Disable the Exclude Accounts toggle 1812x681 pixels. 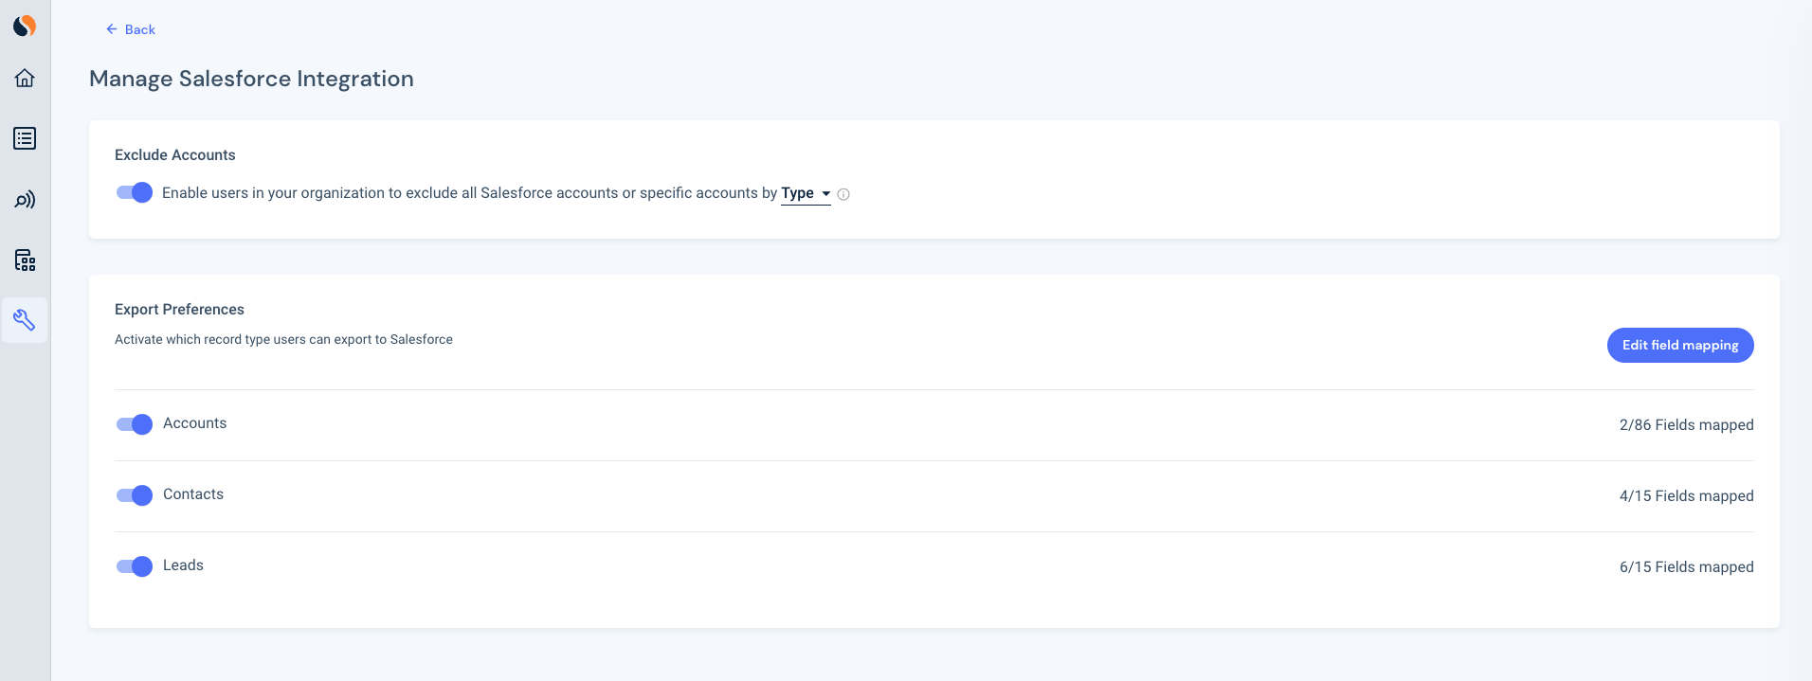coord(135,192)
